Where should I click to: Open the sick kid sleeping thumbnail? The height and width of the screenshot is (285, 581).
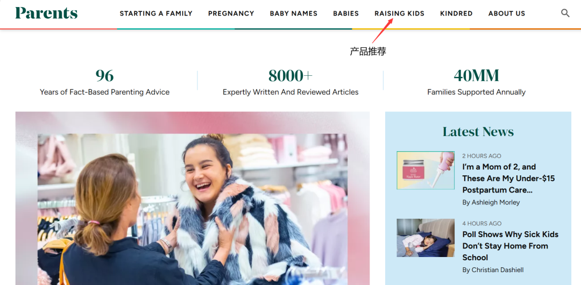(426, 238)
